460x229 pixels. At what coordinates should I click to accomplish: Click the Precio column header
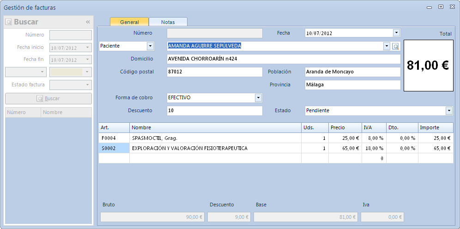[x=345, y=127]
